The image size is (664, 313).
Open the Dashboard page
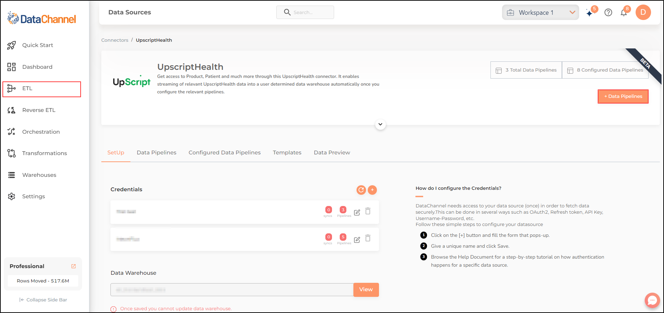[37, 67]
